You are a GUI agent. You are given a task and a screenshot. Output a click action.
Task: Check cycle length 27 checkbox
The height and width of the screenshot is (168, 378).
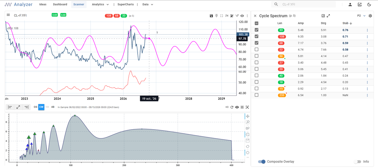coord(256,62)
